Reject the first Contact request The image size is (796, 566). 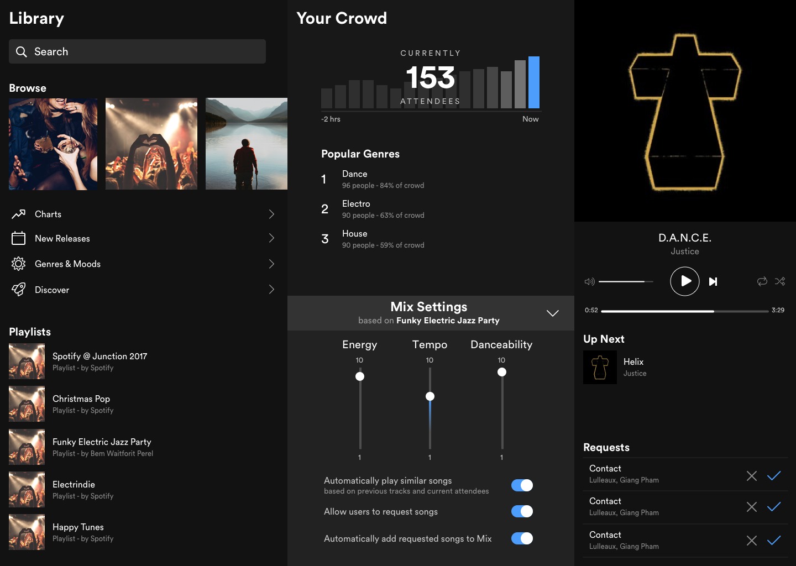point(752,476)
